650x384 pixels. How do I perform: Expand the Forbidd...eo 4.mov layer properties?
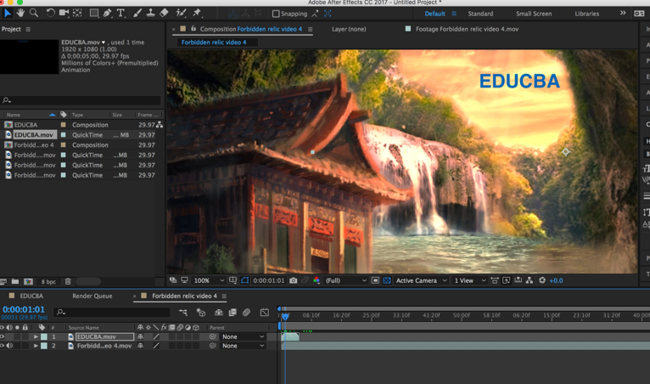point(36,346)
